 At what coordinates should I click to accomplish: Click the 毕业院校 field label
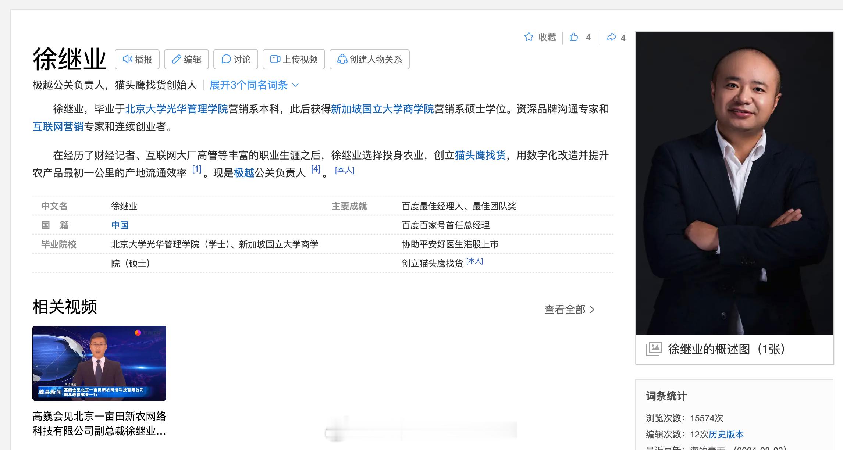[x=59, y=244]
